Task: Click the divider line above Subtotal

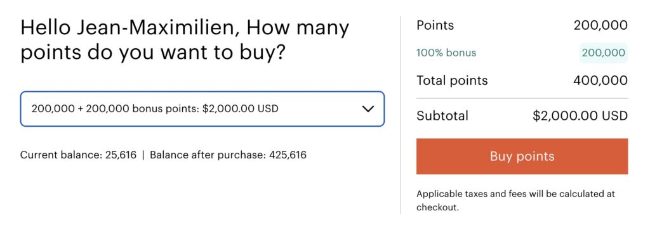Action: [x=522, y=98]
